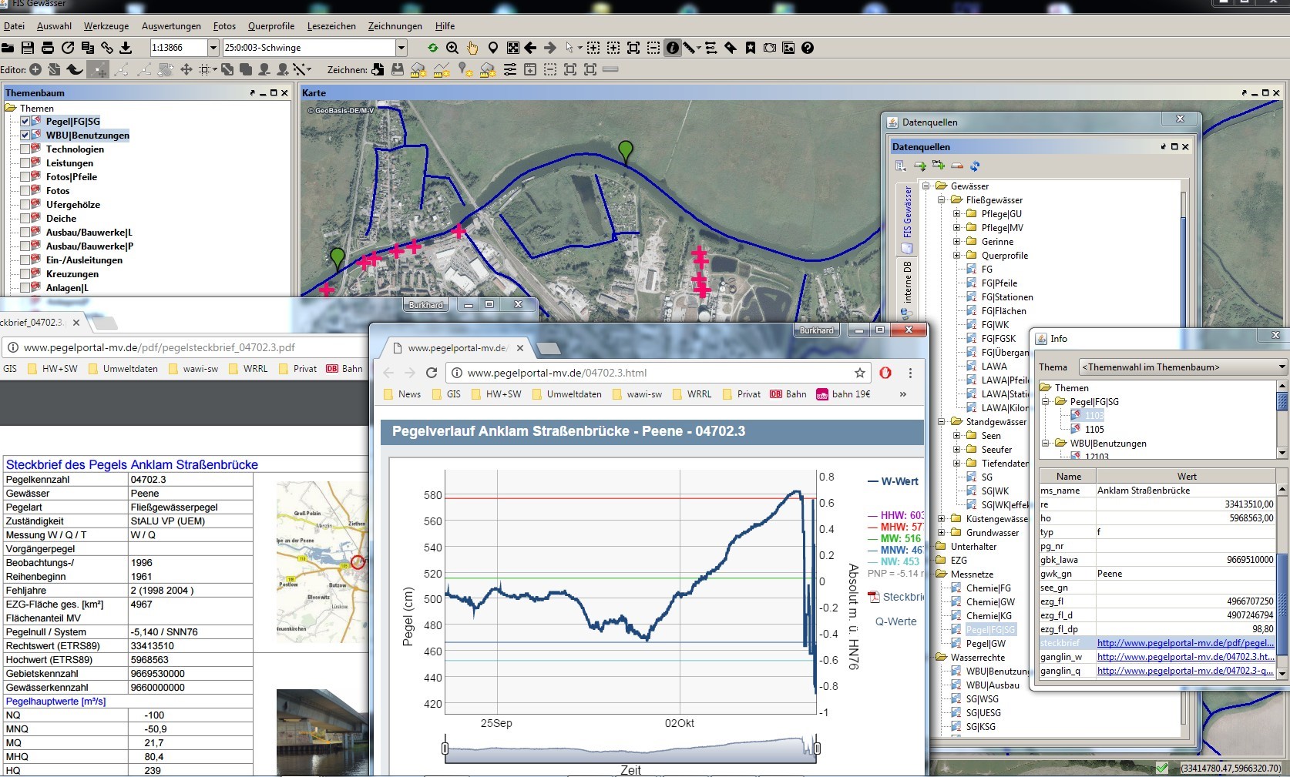Open the Lesezeichen menu
The image size is (1290, 777).
(331, 26)
